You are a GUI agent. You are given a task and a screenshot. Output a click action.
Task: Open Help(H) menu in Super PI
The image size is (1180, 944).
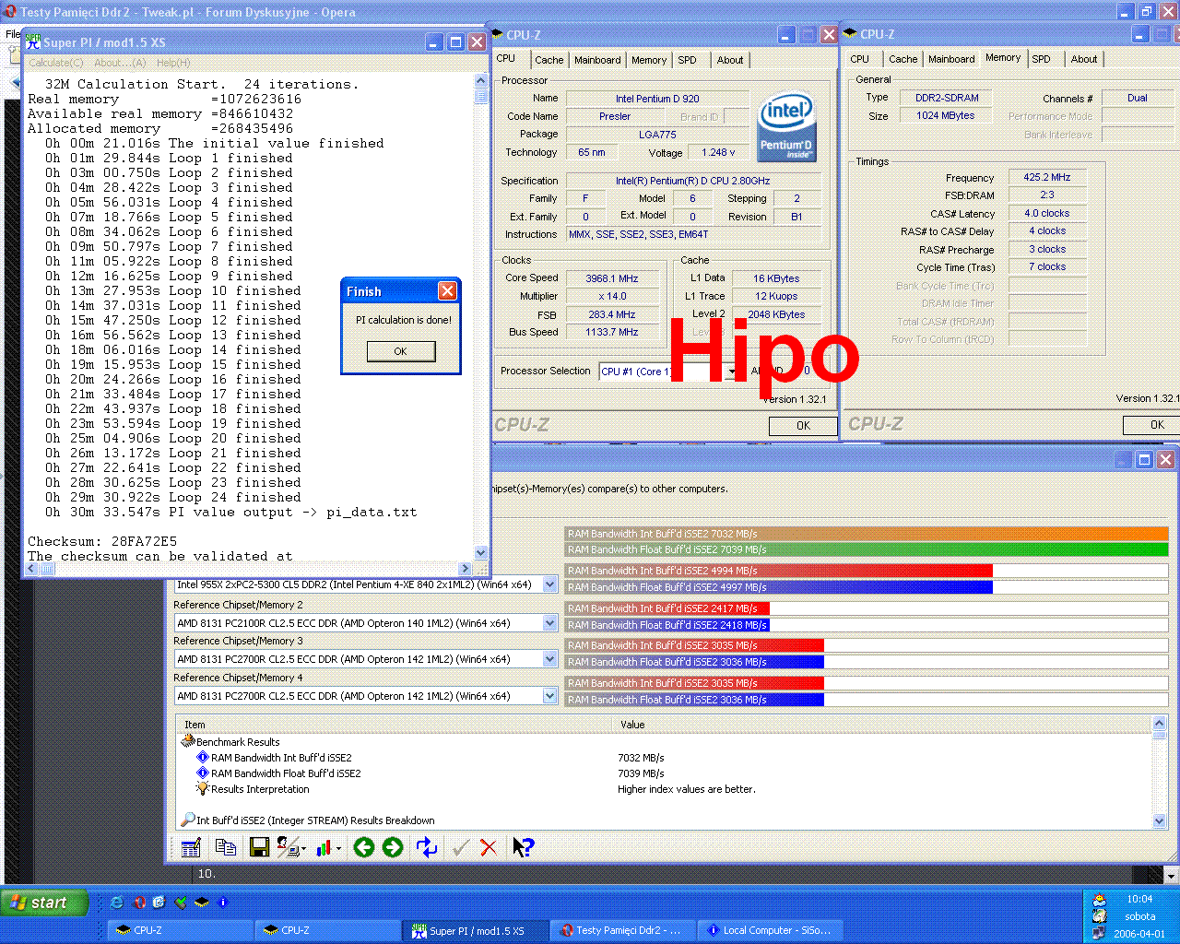(x=173, y=63)
